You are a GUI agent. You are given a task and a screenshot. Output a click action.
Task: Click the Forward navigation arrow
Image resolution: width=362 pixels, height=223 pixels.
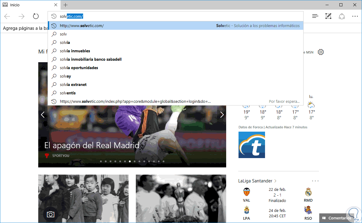21,16
